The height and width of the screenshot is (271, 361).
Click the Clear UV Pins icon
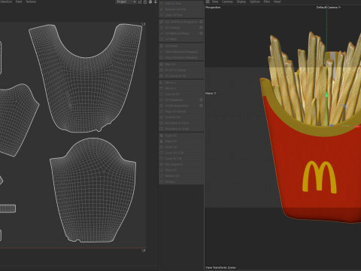click(162, 15)
